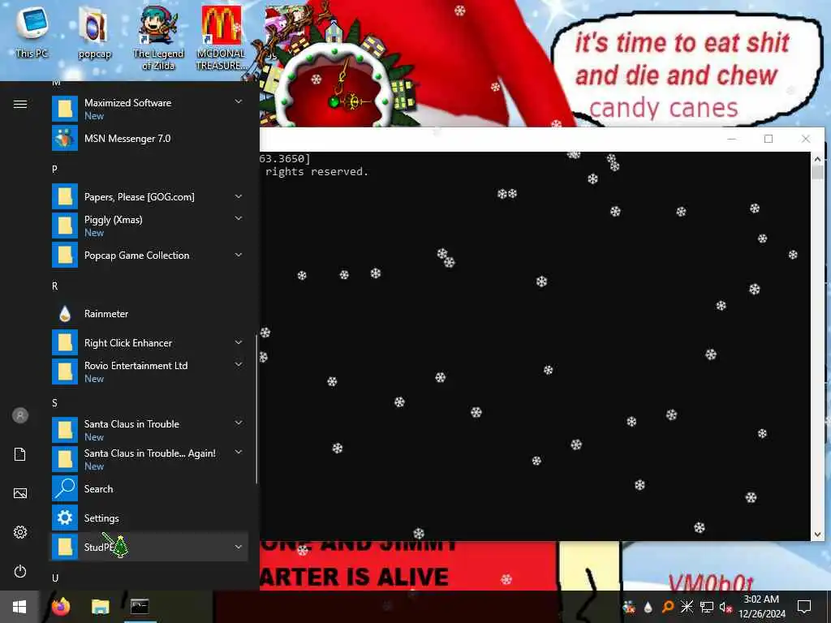Viewport: 831px width, 623px height.
Task: Click console scrollbar down arrow
Action: [817, 535]
